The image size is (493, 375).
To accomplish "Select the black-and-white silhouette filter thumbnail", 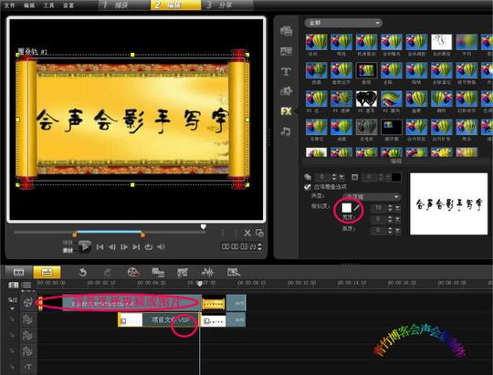I will (x=366, y=99).
